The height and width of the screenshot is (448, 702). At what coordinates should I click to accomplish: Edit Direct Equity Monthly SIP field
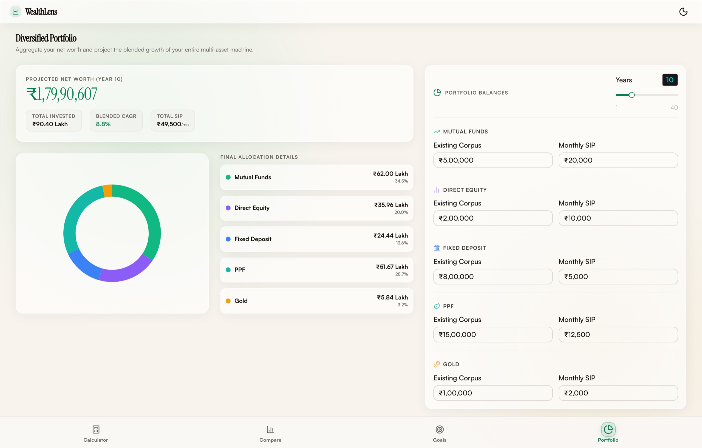(x=618, y=218)
